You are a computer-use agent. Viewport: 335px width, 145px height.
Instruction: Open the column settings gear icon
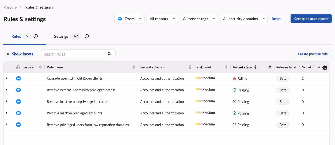coord(325,68)
